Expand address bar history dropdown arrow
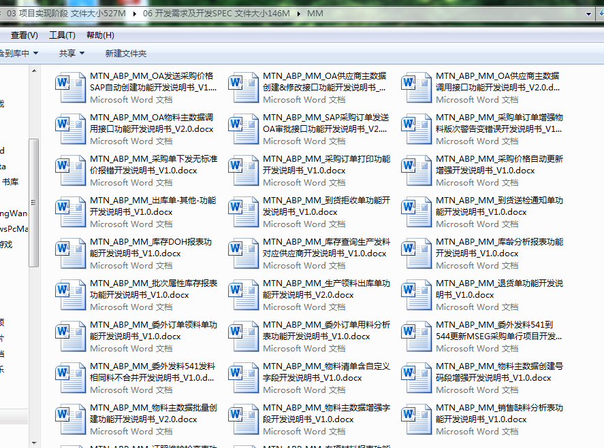Image resolution: width=604 pixels, height=448 pixels. pos(588,14)
